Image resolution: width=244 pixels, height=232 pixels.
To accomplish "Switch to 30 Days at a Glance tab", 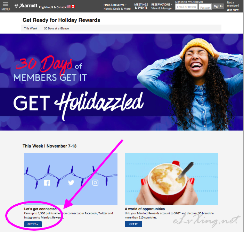I will (56, 28).
